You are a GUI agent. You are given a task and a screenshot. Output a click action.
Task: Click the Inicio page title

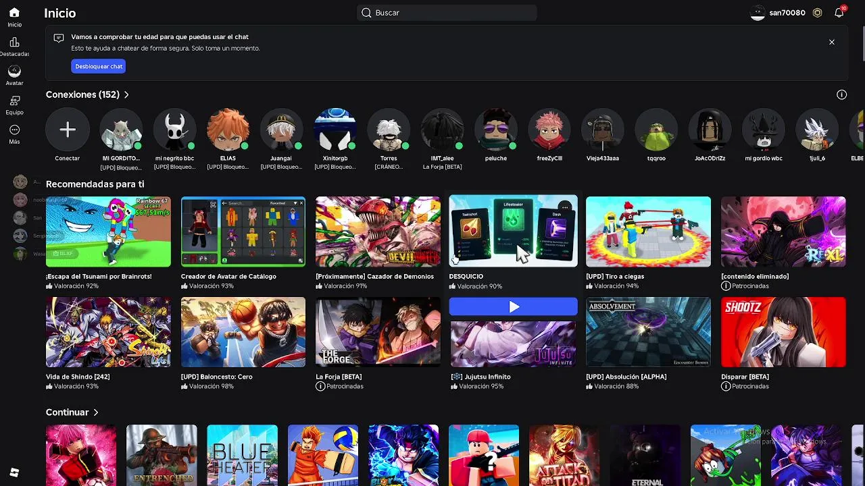click(x=59, y=13)
